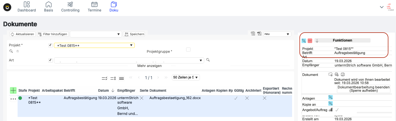Toggle the Art filter checkbox
The image size is (396, 121).
pos(50,60)
